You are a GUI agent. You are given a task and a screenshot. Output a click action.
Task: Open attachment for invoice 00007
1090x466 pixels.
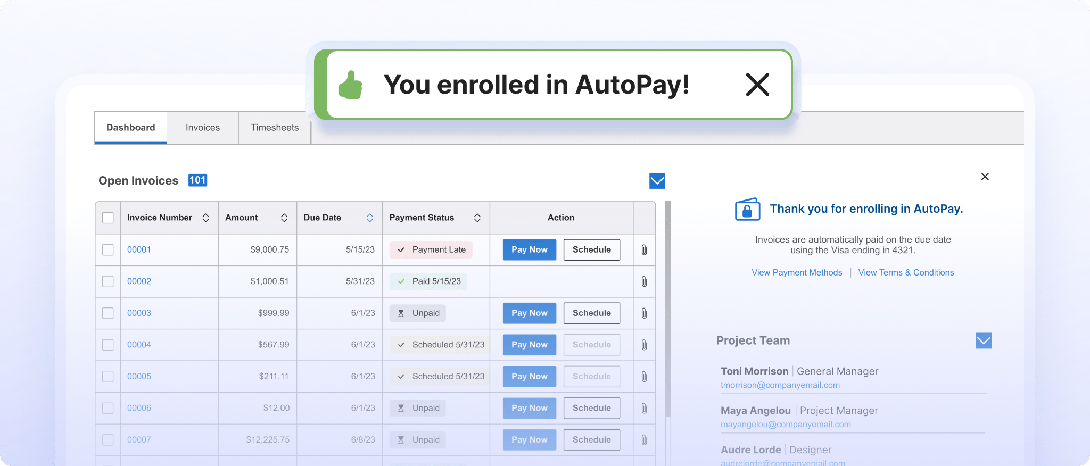pyautogui.click(x=644, y=440)
